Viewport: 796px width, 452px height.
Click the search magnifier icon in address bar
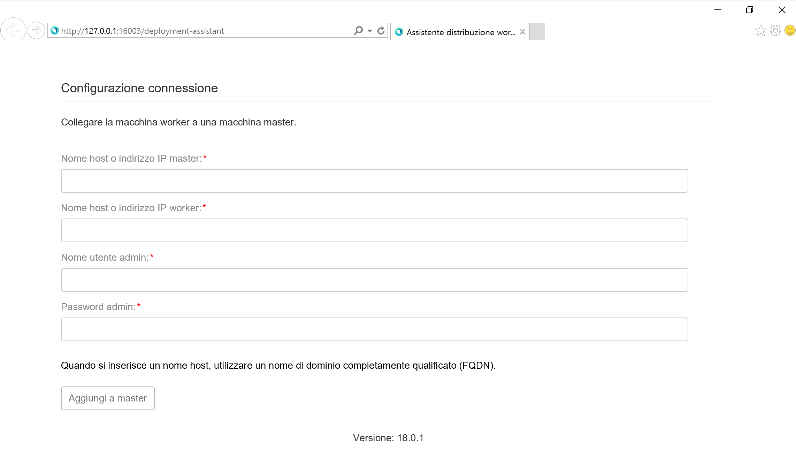[x=358, y=31]
